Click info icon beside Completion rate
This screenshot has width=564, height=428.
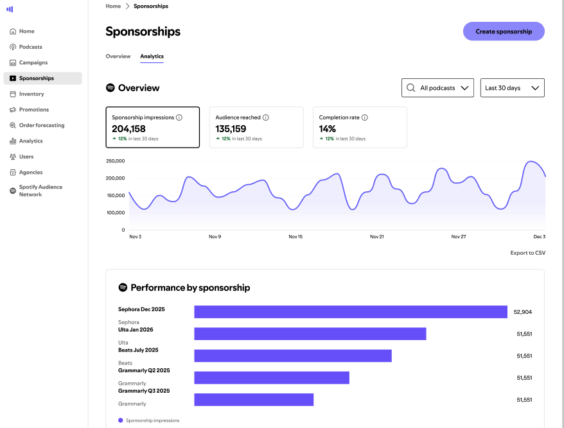[365, 117]
